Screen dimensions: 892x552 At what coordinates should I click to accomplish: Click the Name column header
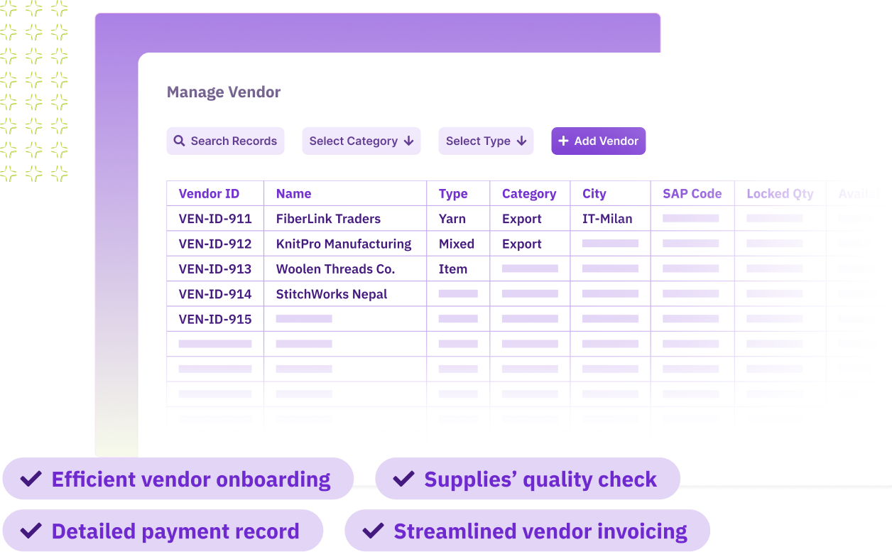293,194
